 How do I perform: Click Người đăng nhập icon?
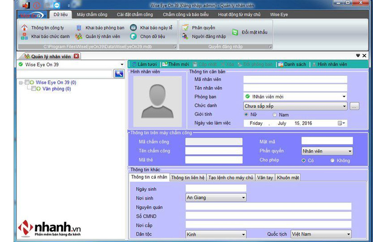point(185,36)
